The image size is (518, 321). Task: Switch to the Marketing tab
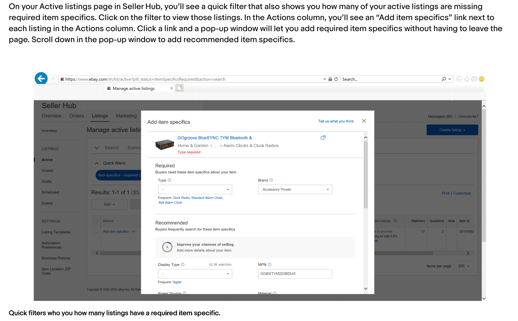click(x=126, y=116)
